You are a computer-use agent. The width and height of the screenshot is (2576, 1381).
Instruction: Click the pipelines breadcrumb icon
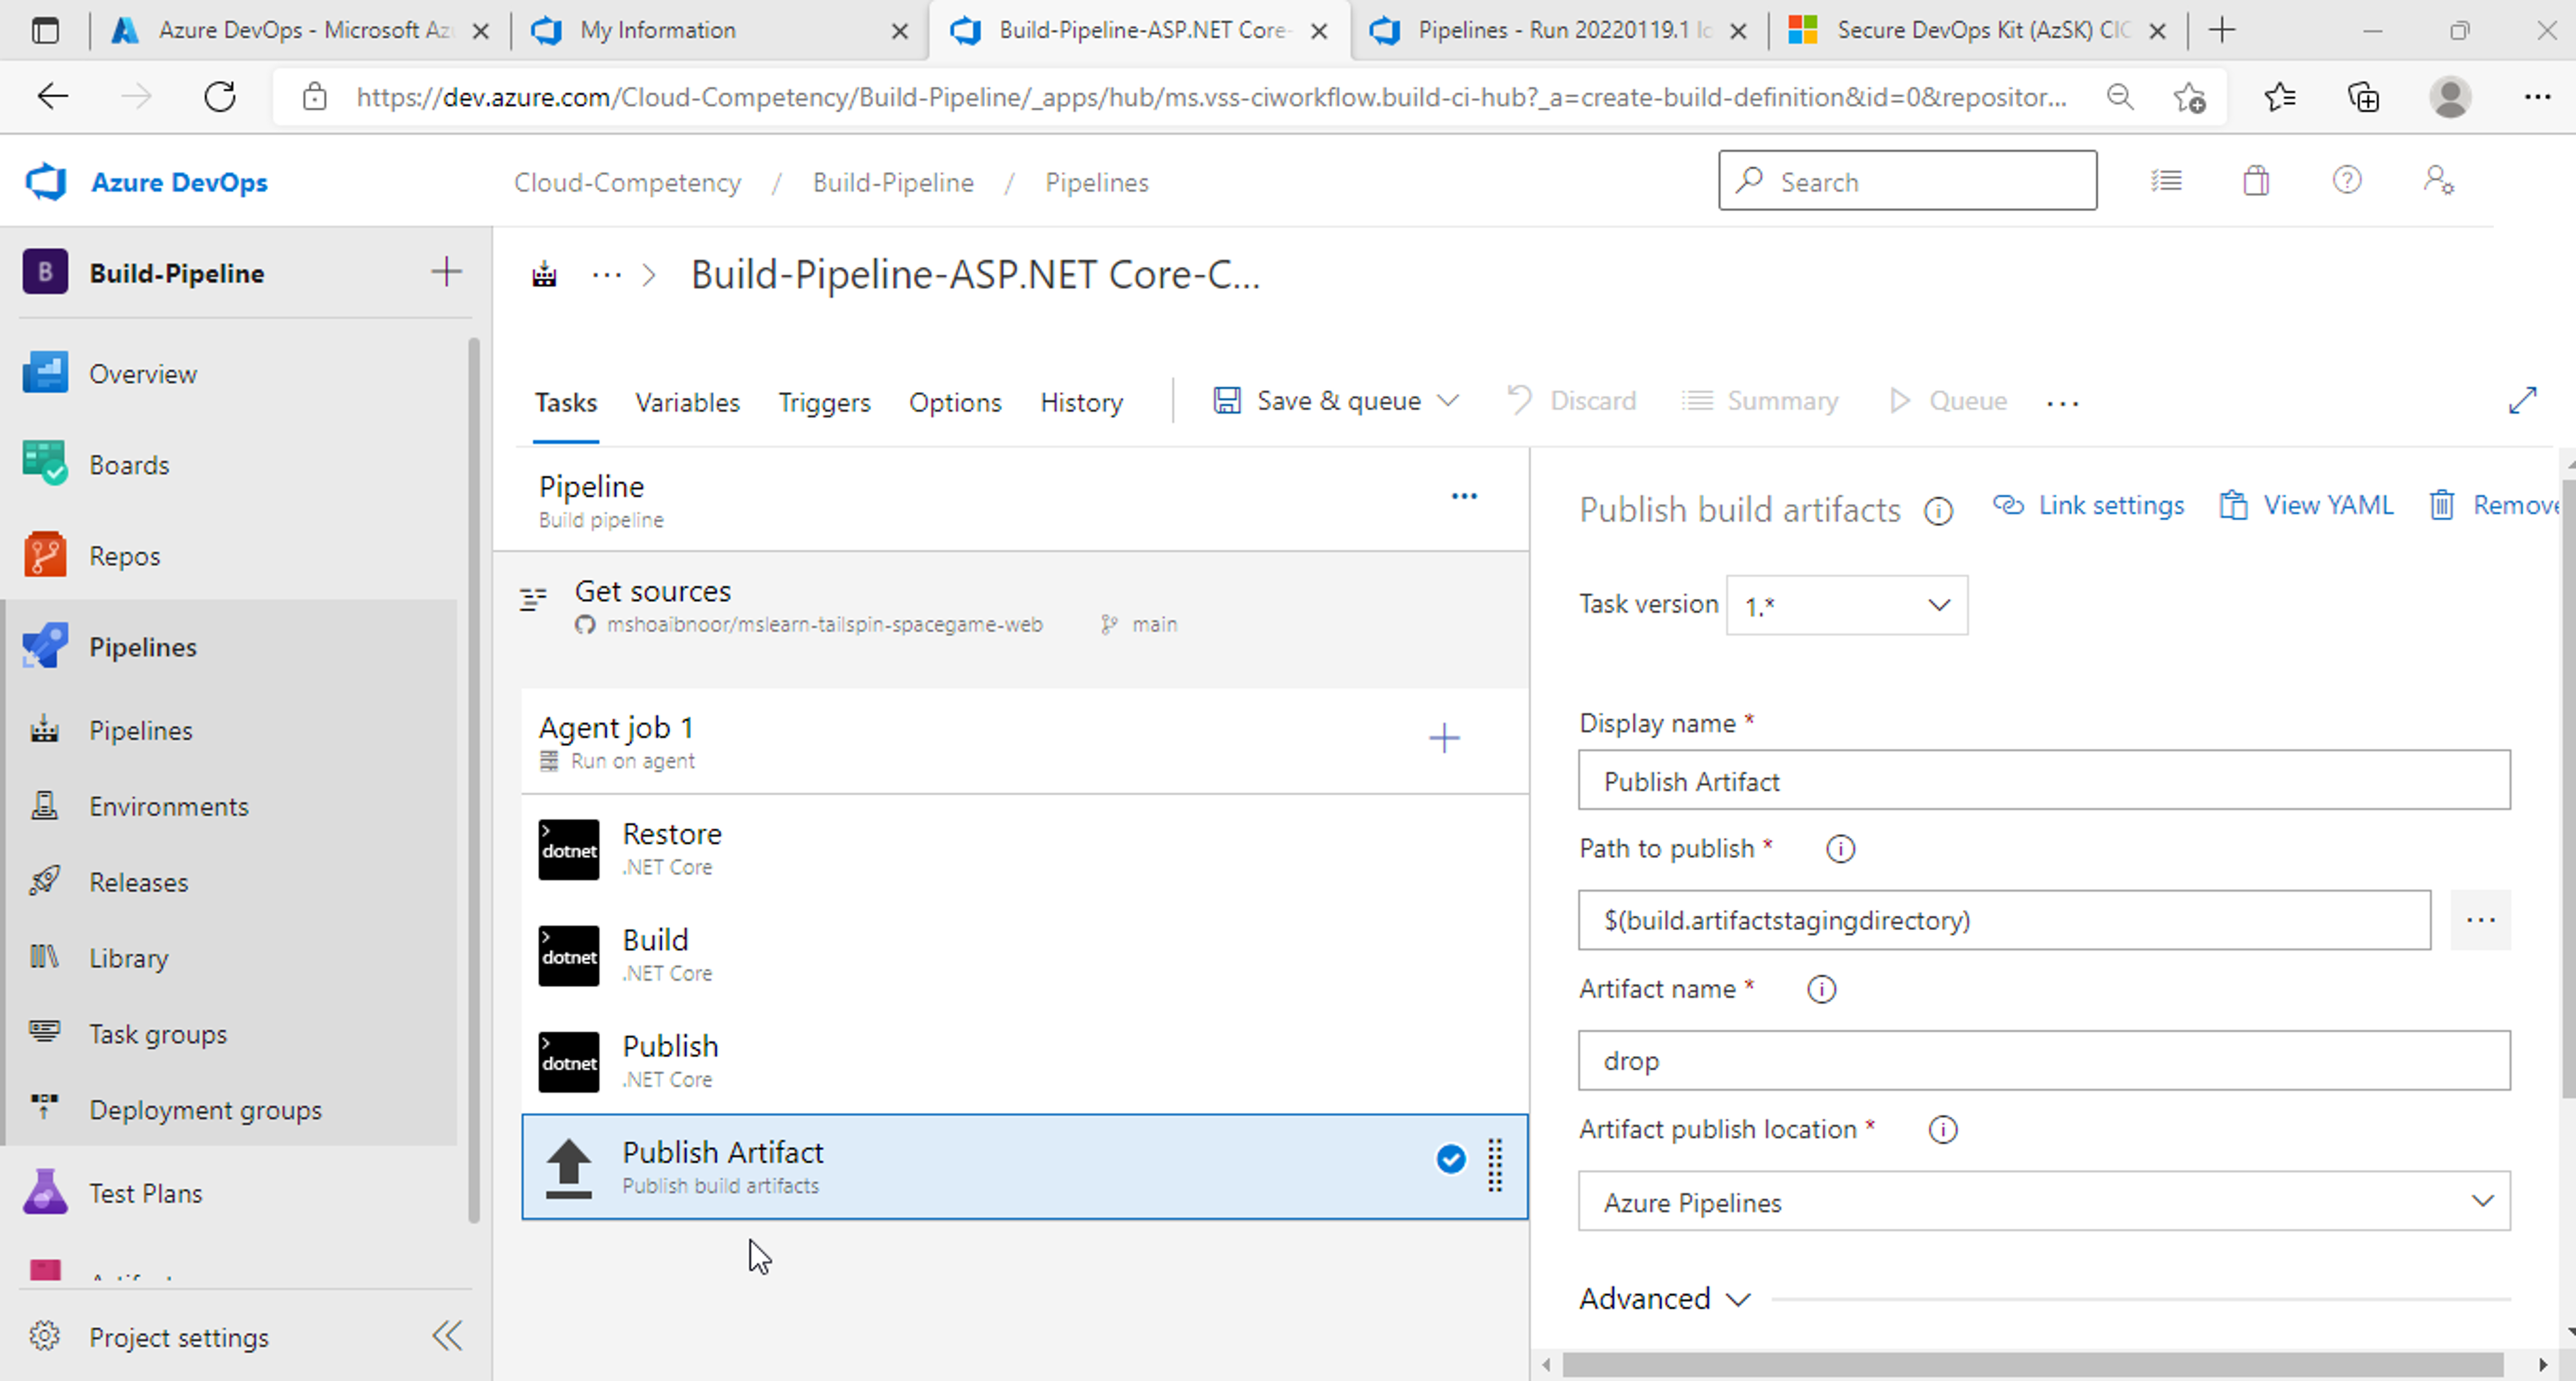coord(544,275)
